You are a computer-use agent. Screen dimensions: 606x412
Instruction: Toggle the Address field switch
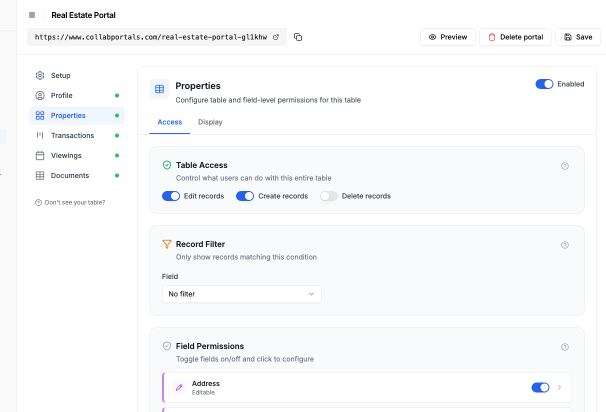pos(540,387)
